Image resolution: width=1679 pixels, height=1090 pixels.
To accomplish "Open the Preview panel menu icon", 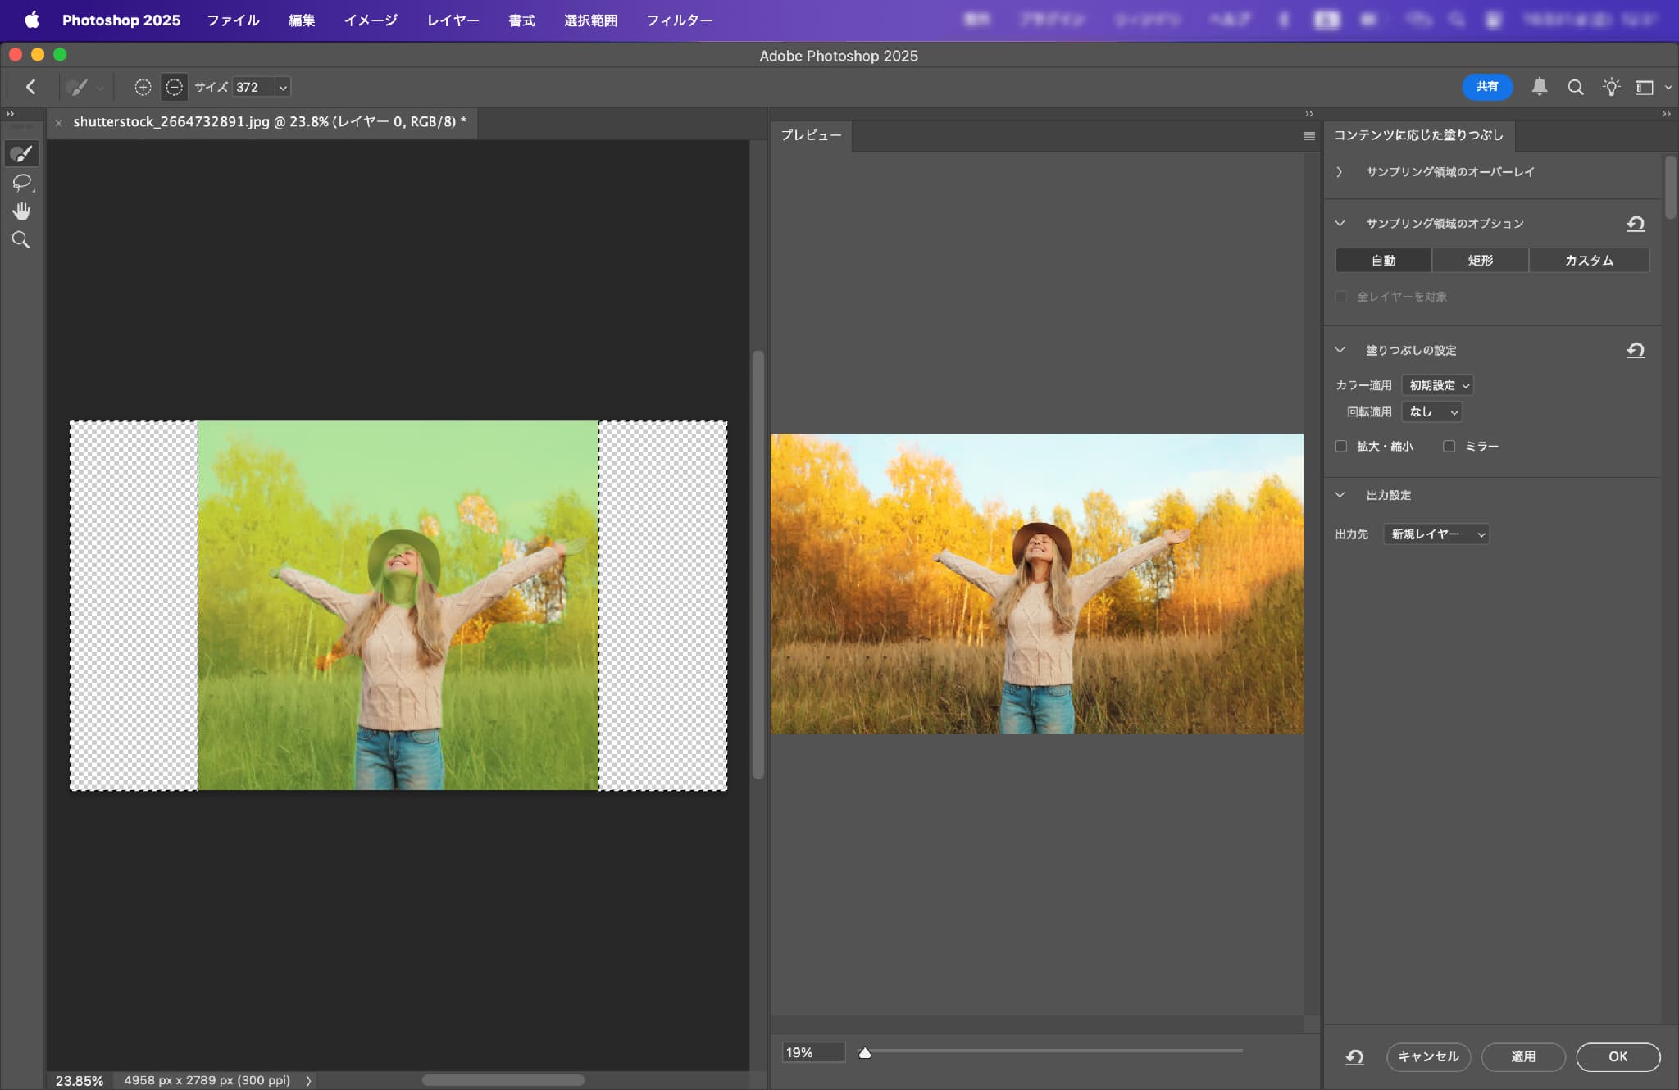I will [1309, 136].
